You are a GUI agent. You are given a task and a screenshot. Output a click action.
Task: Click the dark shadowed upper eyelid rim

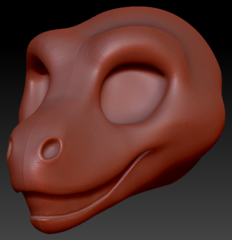tap(135, 66)
